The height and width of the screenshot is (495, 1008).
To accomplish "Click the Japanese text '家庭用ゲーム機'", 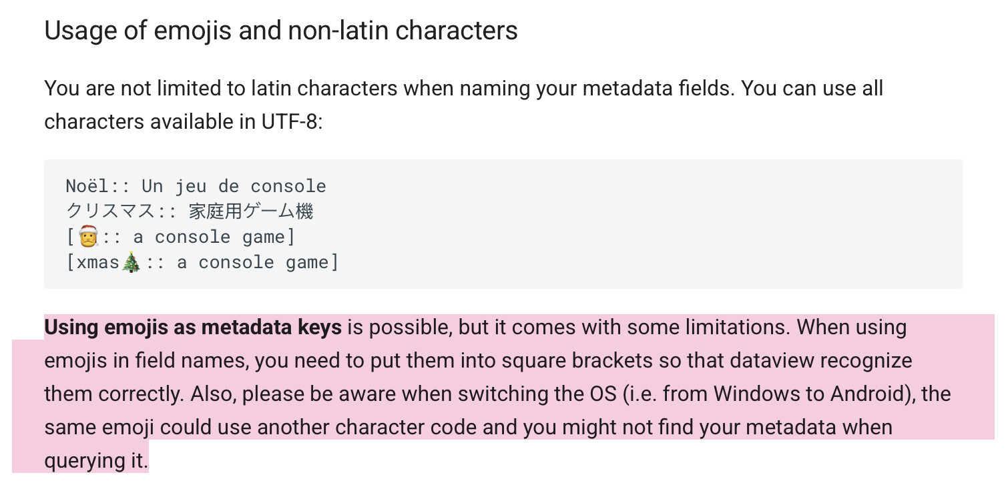I will [251, 211].
